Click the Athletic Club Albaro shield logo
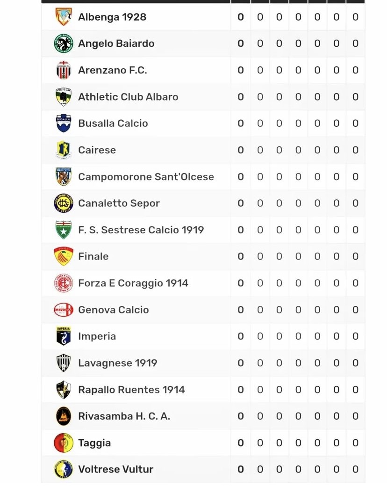The width and height of the screenshot is (387, 486). (x=64, y=97)
